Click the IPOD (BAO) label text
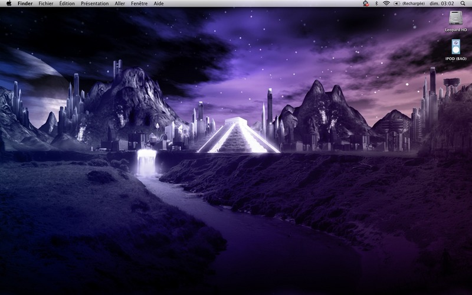Image resolution: width=472 pixels, height=295 pixels. click(455, 58)
